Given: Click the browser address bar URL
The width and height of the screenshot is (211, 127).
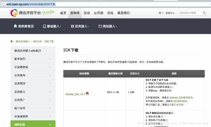Looking at the screenshot, I should pyautogui.click(x=31, y=4).
